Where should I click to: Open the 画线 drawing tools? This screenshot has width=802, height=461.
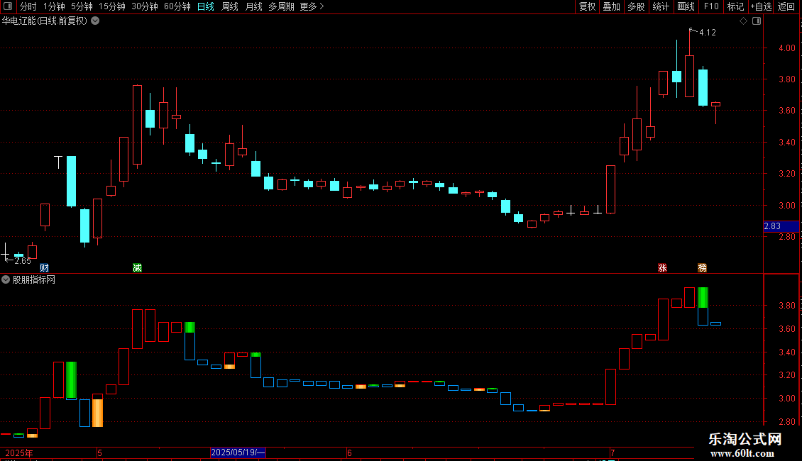[x=686, y=6]
